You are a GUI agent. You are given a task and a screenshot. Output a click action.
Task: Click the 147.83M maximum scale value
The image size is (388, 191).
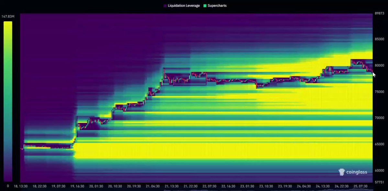click(8, 16)
